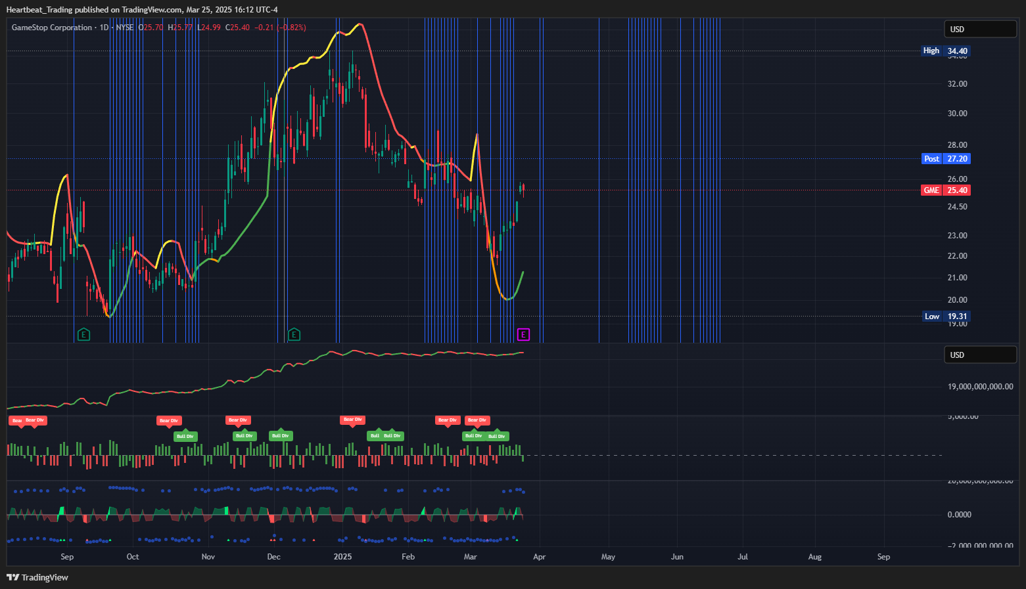Click the Nov label on time axis
This screenshot has width=1026, height=589.
pyautogui.click(x=208, y=557)
